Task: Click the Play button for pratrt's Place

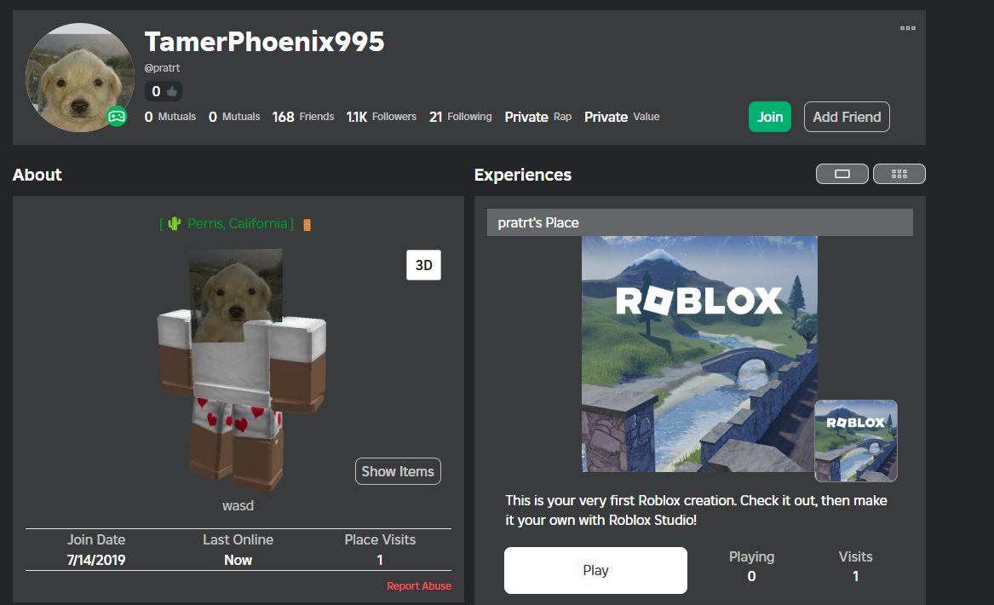Action: point(595,570)
